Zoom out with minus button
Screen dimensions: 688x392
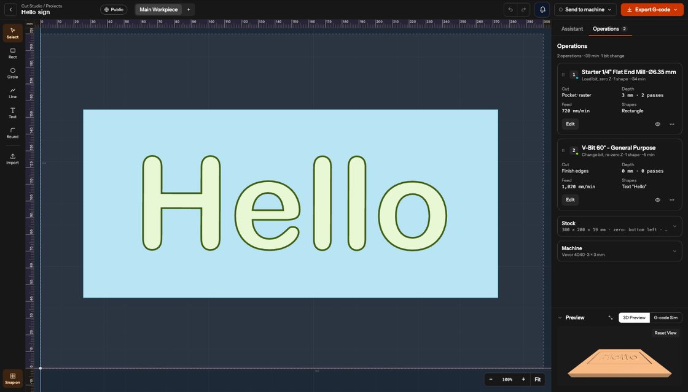pos(491,380)
